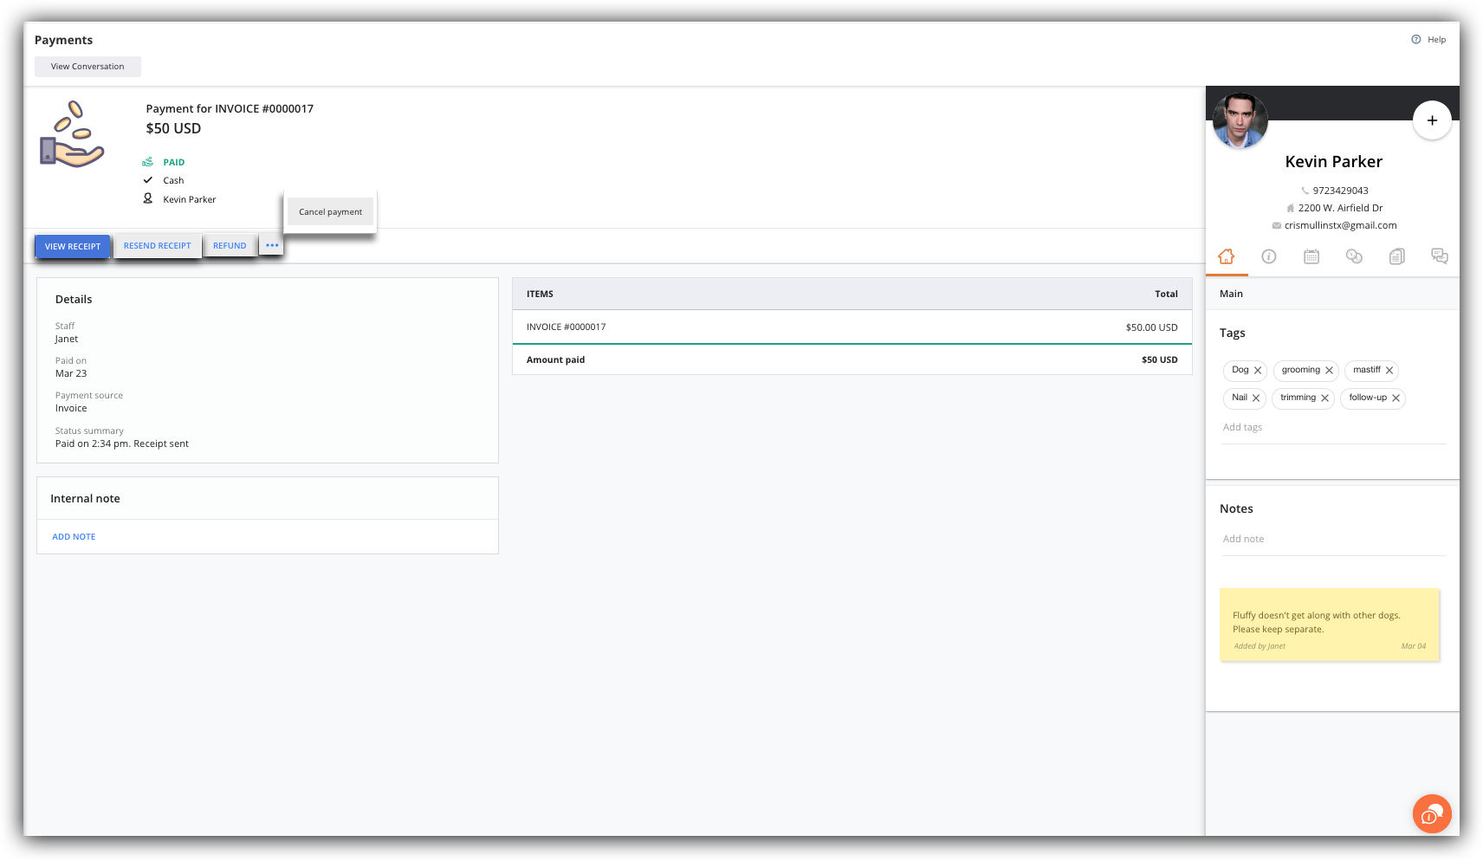This screenshot has height=861, width=1483.
Task: Click the REFUND button
Action: tap(230, 245)
